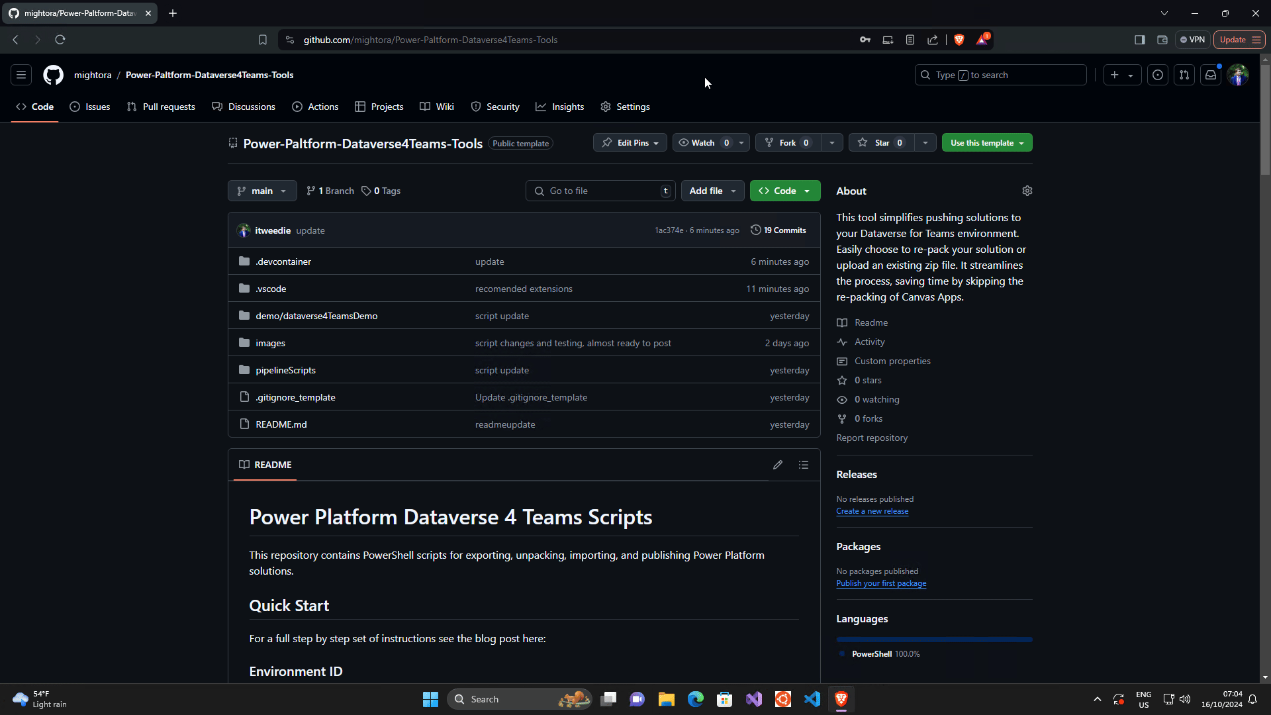This screenshot has width=1271, height=715.
Task: Expand the green Code dropdown arrow
Action: pos(808,191)
